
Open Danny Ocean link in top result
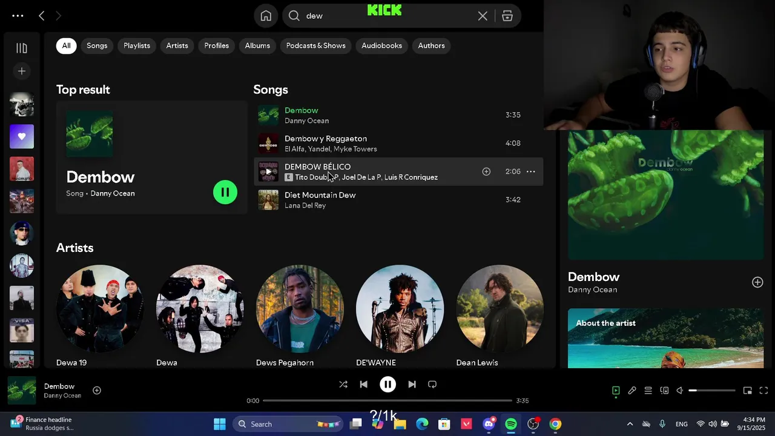point(113,193)
